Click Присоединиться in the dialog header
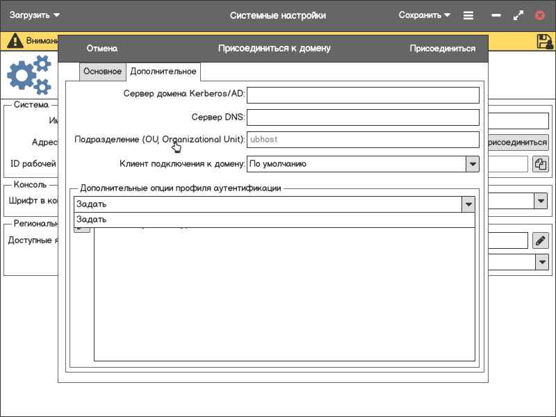 [442, 49]
